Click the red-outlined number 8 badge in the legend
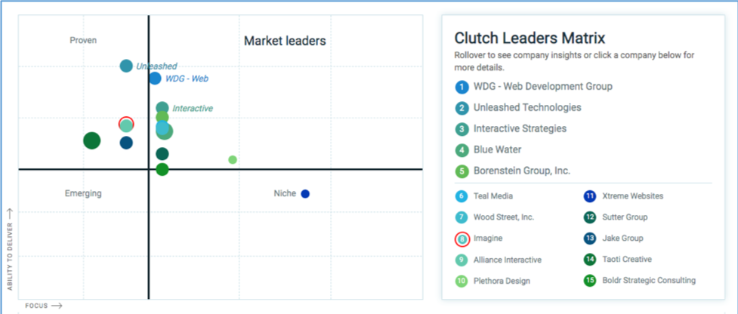The height and width of the screenshot is (314, 738). coord(462,239)
